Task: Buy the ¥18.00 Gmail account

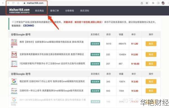Action: (151, 64)
